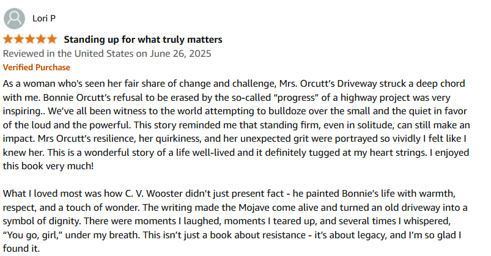The width and height of the screenshot is (491, 256).
Task: Open review title 'Standing up for what truly matters'
Action: click(143, 40)
